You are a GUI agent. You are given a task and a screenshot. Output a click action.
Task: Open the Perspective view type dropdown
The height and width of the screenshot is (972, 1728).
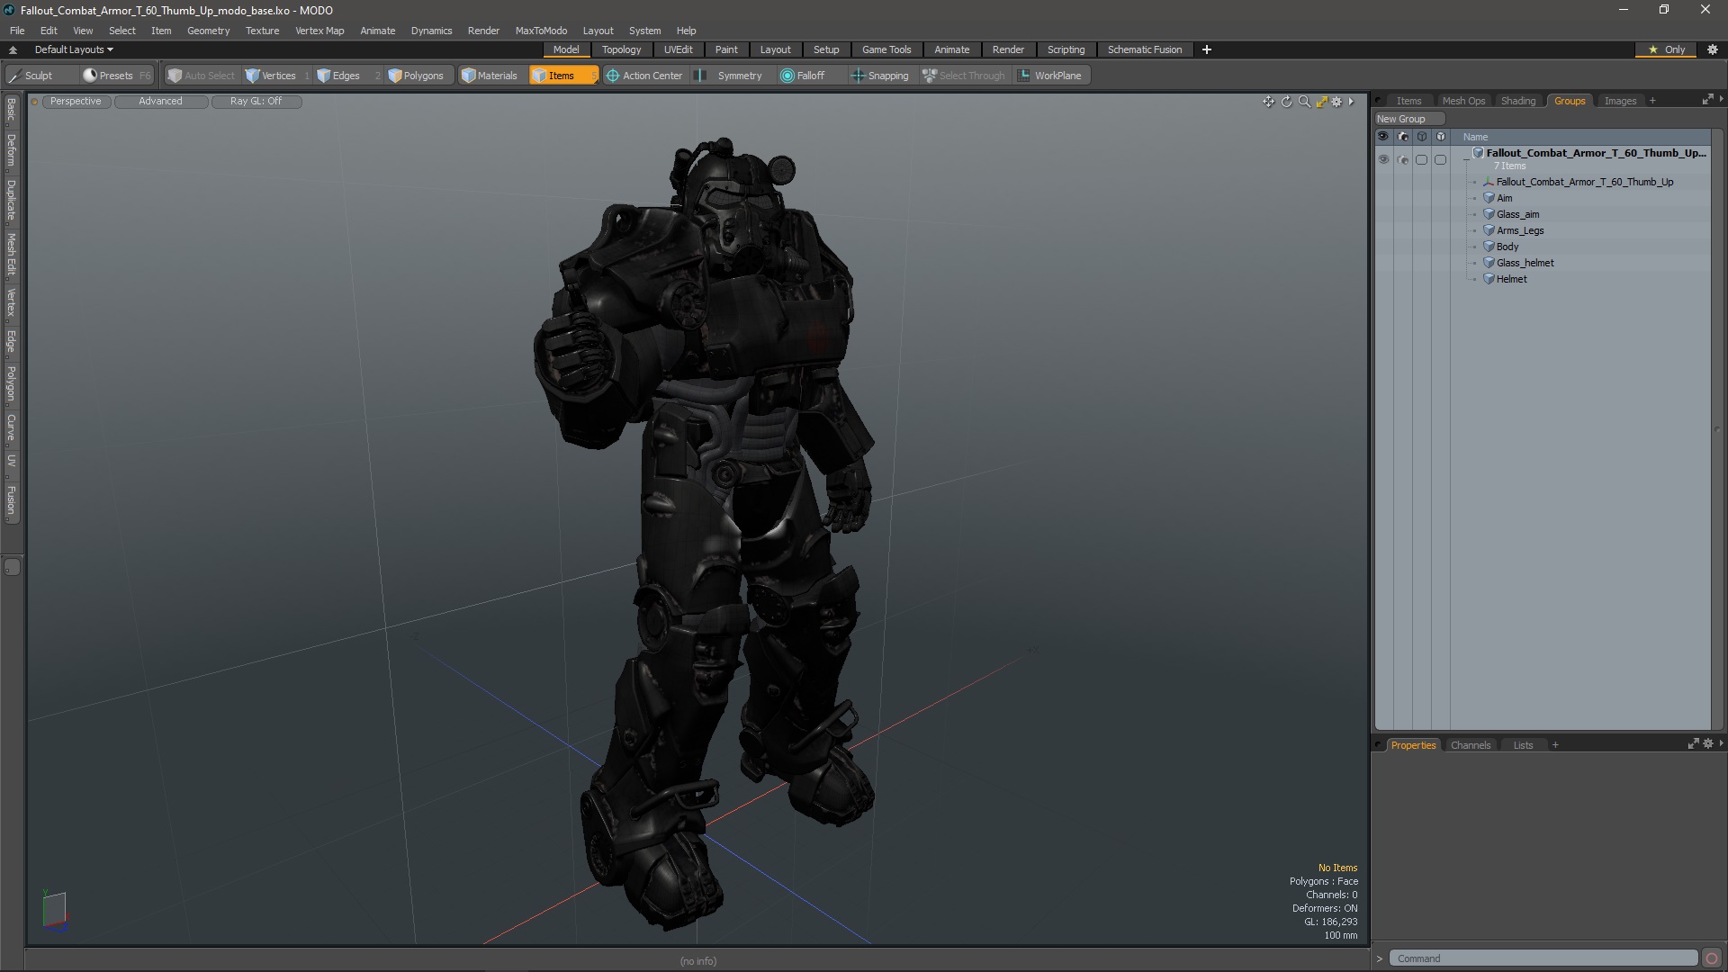[x=76, y=102]
